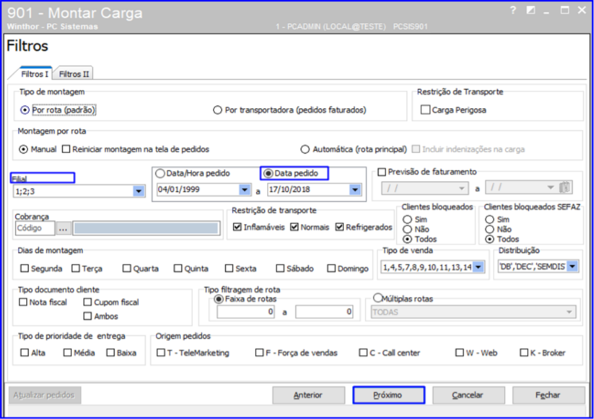
Task: Click the Fechar button
Action: 548,395
